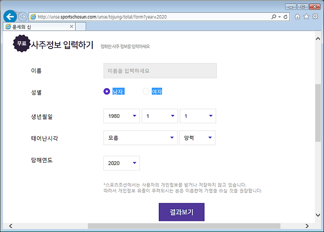Open browser tools gear icon
324x232 pixels.
pyautogui.click(x=315, y=17)
